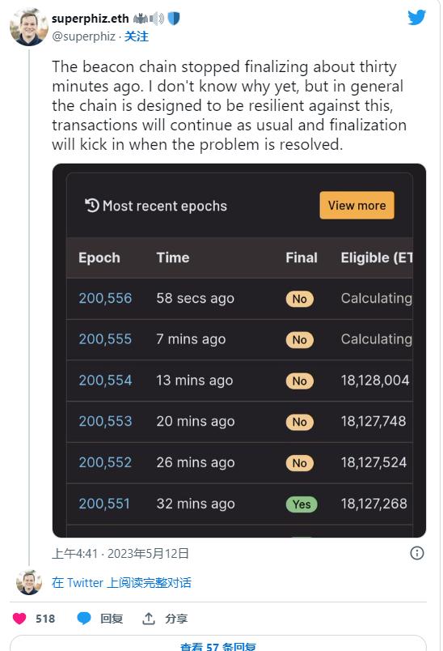Open the tweet info circle icon

click(416, 553)
